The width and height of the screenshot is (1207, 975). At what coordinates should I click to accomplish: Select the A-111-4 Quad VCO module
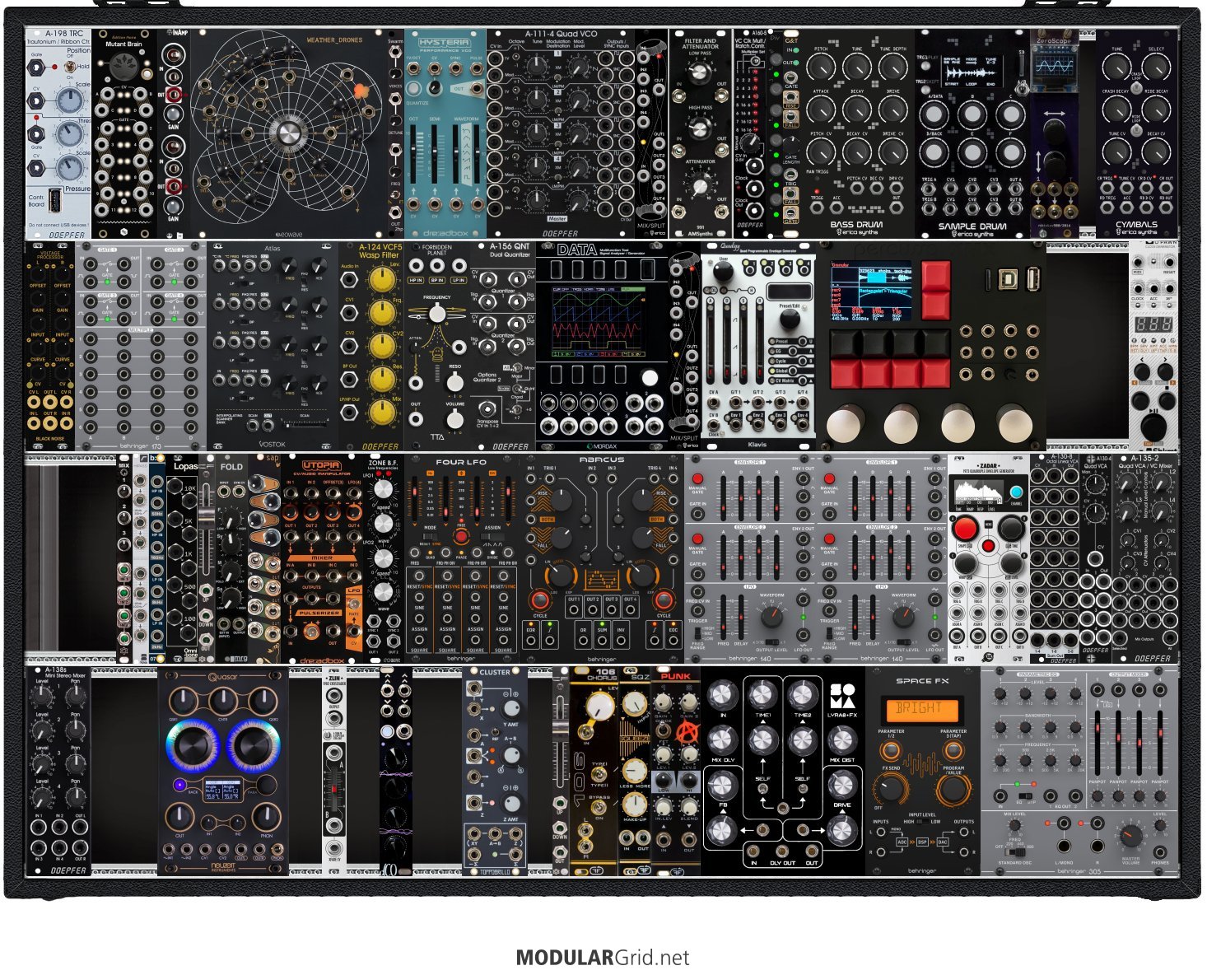[577, 133]
